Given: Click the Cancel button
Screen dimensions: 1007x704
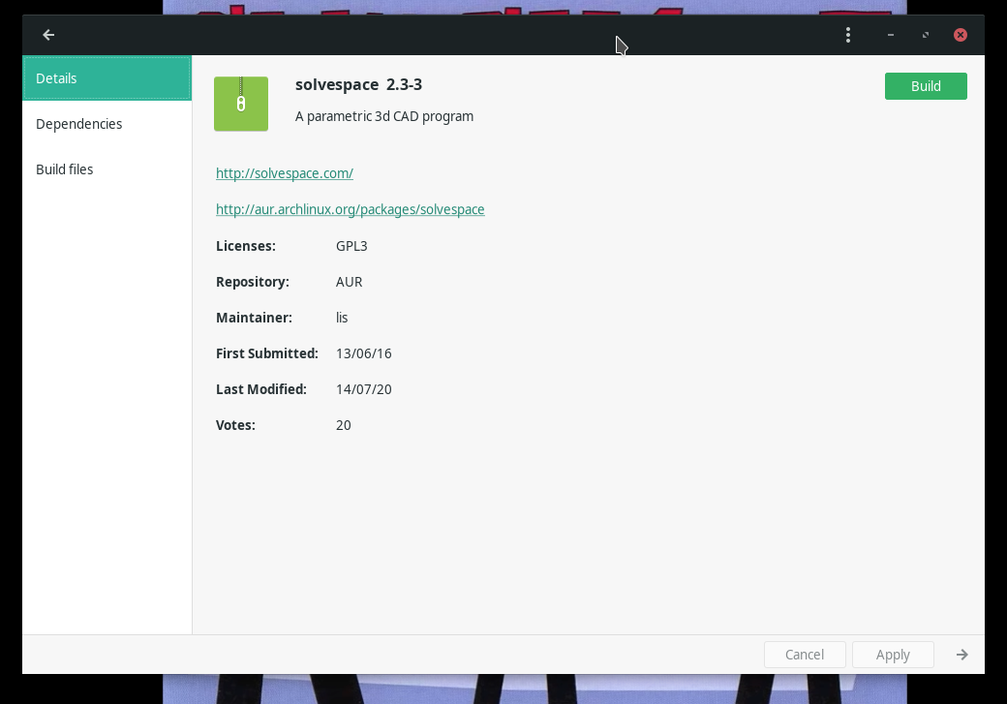Looking at the screenshot, I should (805, 655).
